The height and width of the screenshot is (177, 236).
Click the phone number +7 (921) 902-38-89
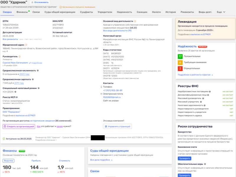113,91
